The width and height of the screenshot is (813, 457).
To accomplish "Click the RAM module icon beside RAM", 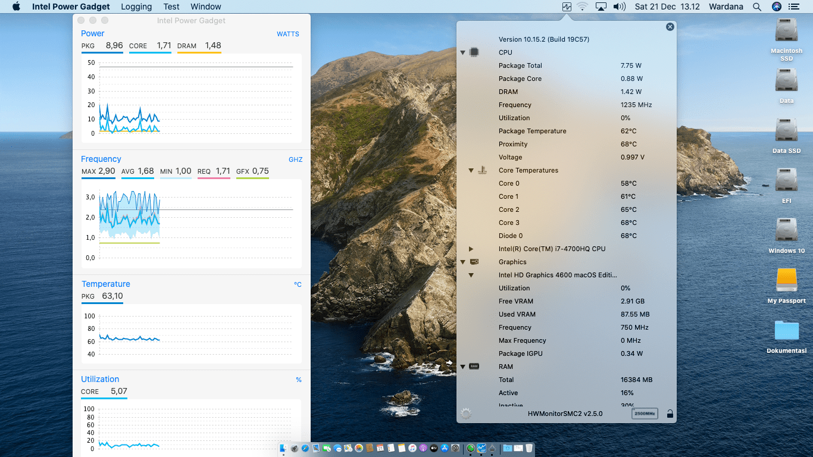I will click(x=475, y=367).
